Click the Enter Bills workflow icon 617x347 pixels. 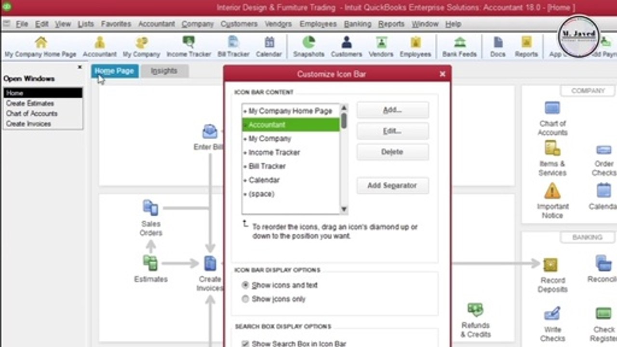(209, 138)
